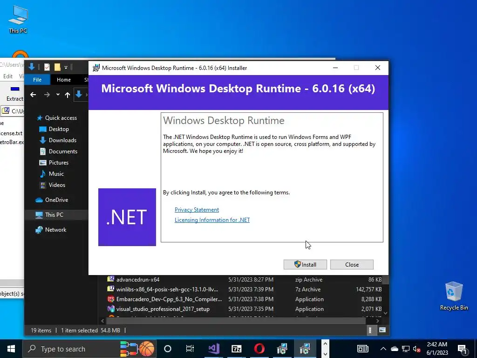
Task: Click muted volume tray icon
Action: (417, 349)
